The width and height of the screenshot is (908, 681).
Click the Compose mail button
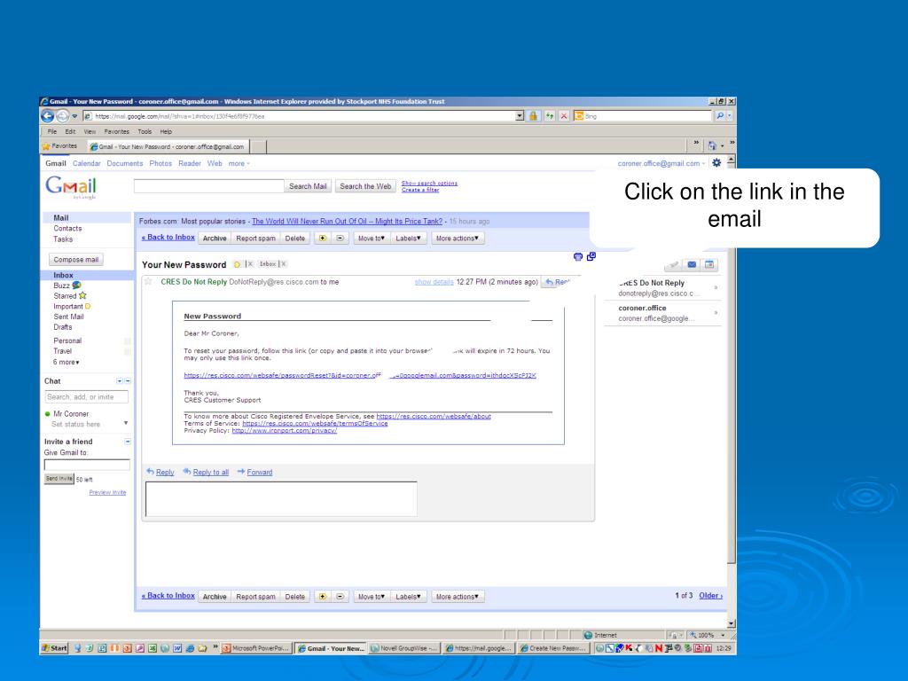click(76, 260)
